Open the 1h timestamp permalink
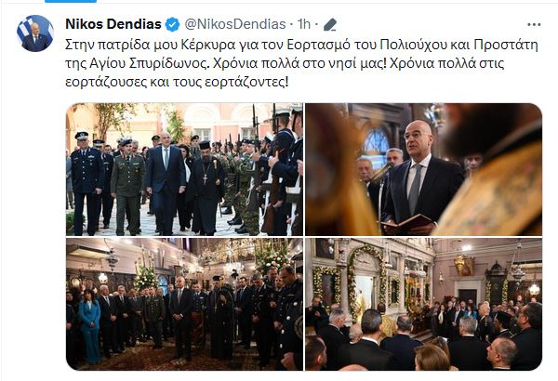558x381 pixels. (x=303, y=24)
